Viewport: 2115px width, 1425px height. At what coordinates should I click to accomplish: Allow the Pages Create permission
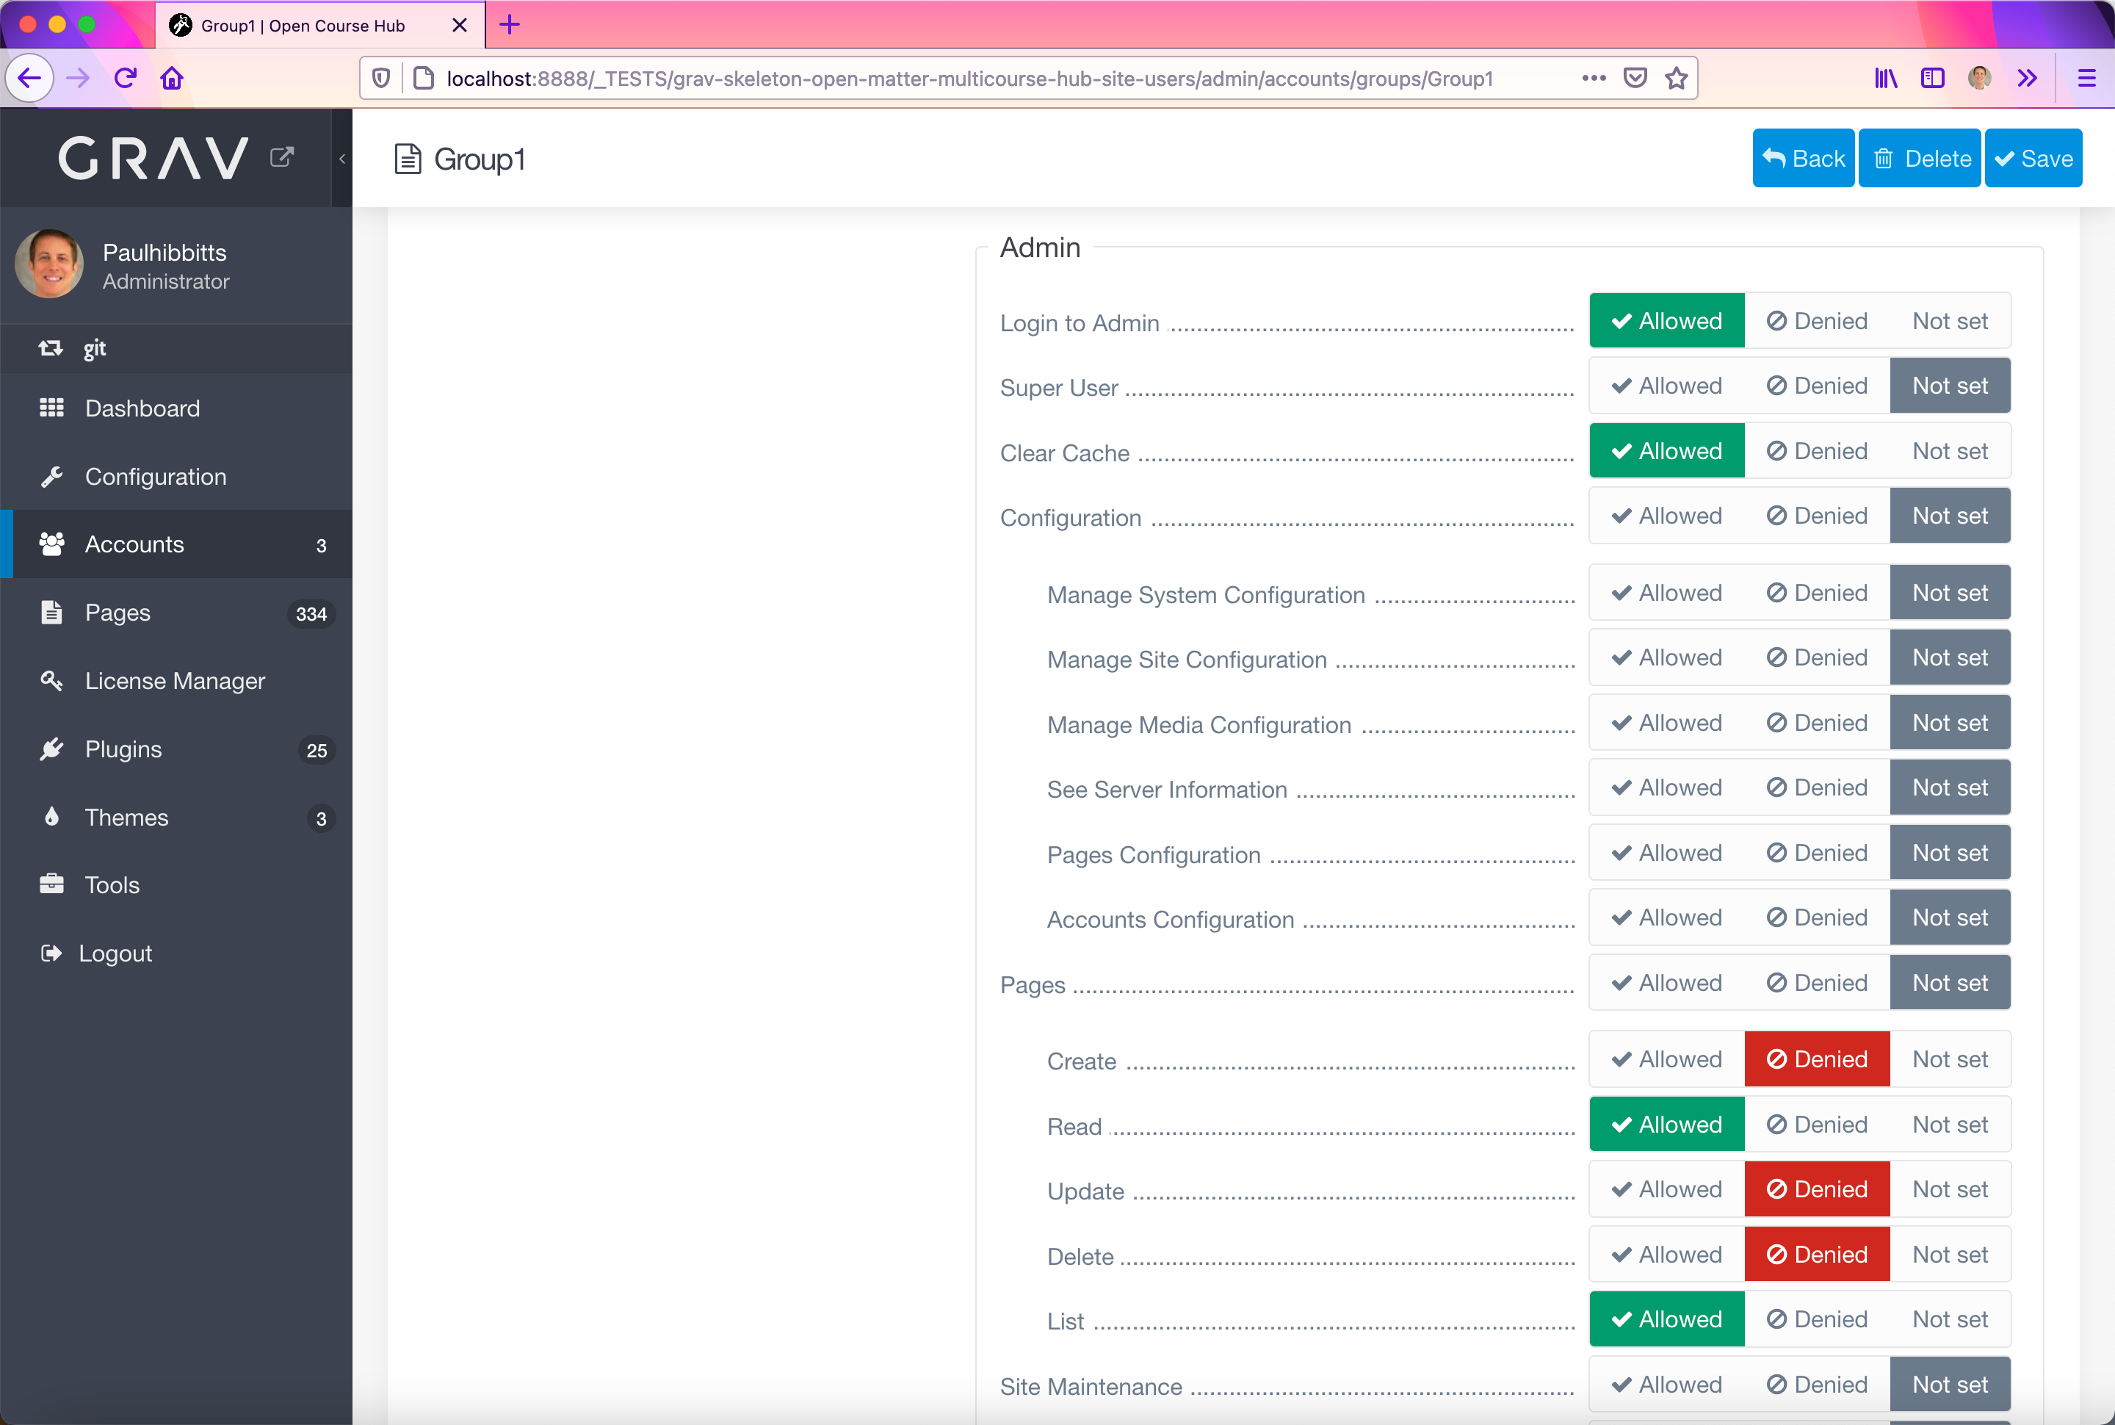(x=1666, y=1058)
